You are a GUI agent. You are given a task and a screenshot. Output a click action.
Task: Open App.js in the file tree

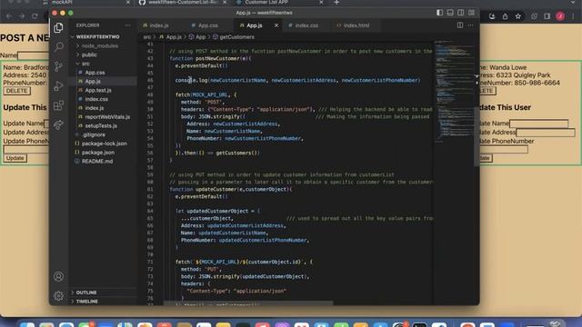pyautogui.click(x=93, y=81)
